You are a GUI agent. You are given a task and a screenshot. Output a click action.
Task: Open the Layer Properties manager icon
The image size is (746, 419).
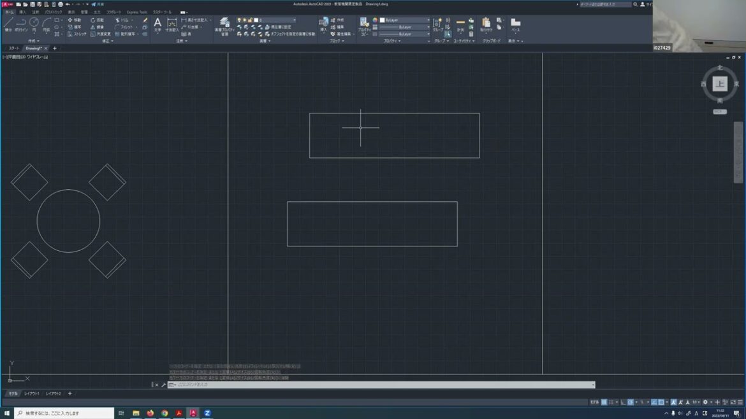pyautogui.click(x=224, y=24)
